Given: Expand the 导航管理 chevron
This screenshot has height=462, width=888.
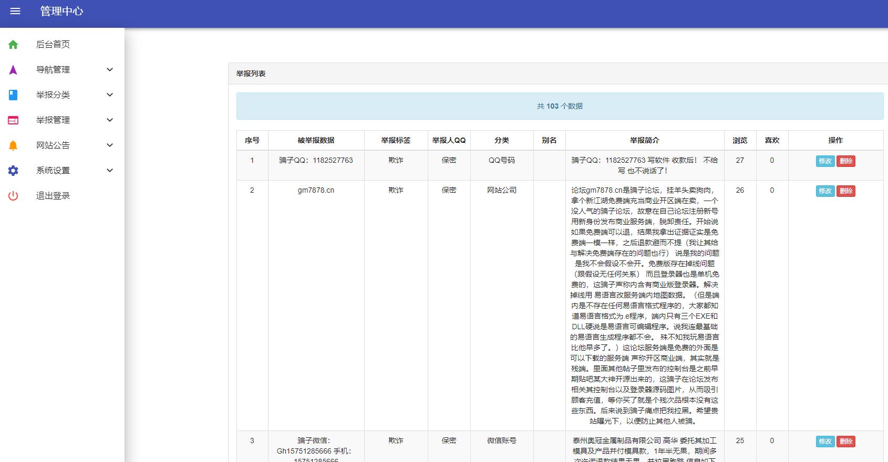Looking at the screenshot, I should point(110,70).
